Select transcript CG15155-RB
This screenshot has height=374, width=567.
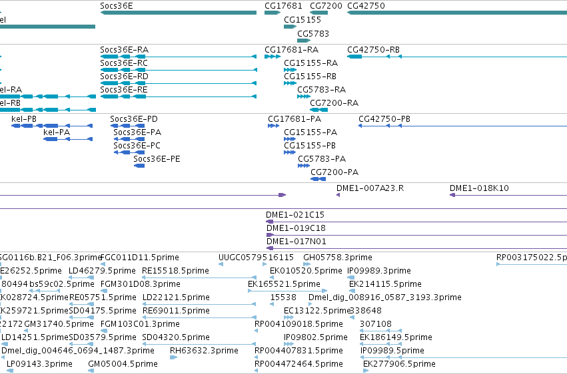point(290,83)
